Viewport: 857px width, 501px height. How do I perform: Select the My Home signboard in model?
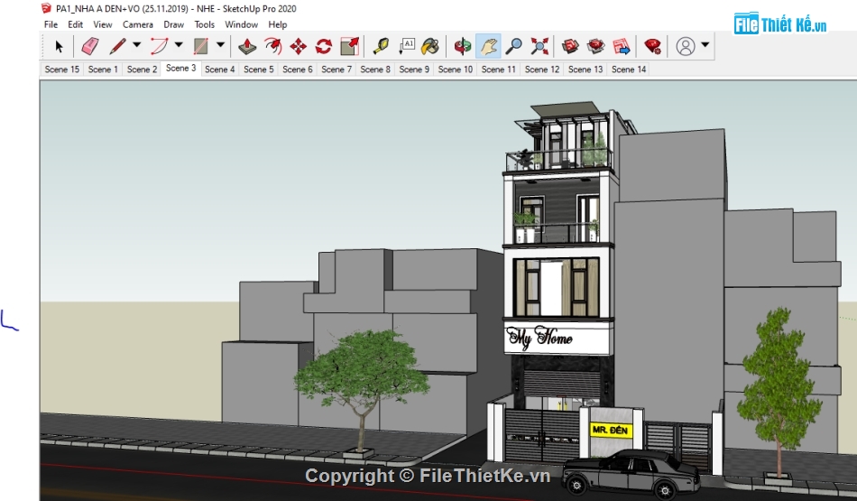(x=557, y=338)
